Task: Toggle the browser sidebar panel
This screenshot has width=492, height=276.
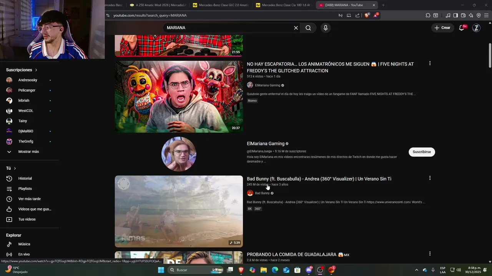Action: tap(455, 16)
